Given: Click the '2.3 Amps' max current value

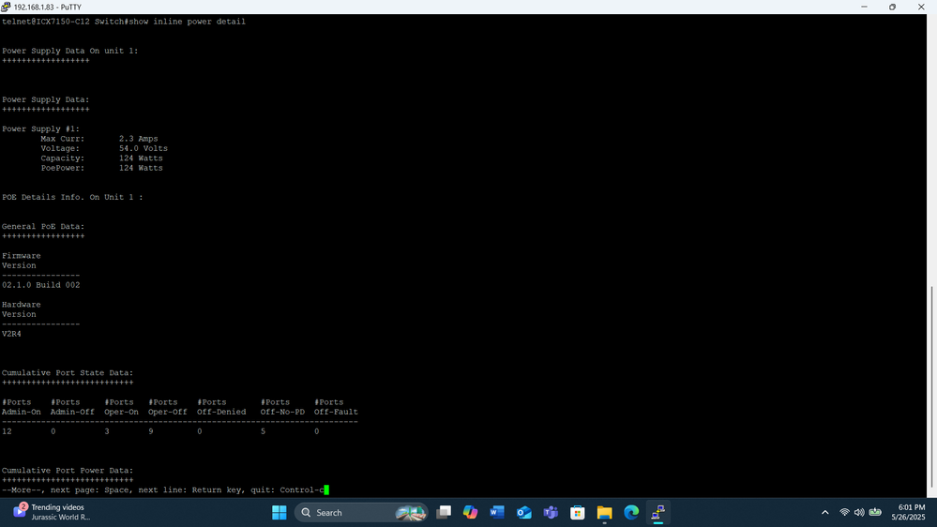Looking at the screenshot, I should coord(138,139).
